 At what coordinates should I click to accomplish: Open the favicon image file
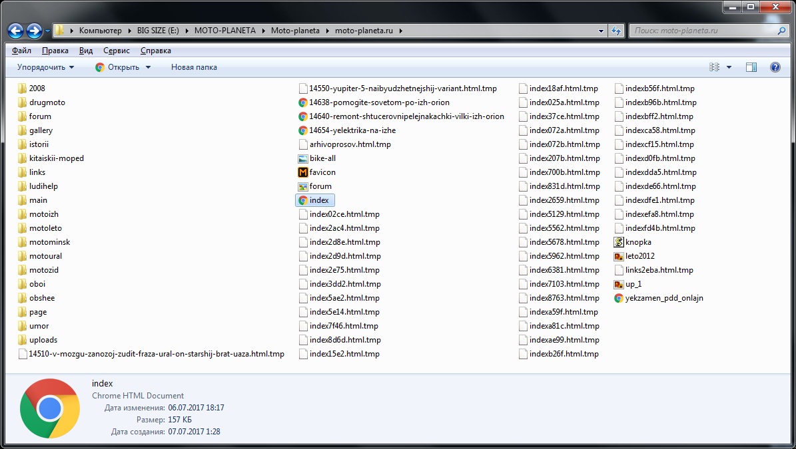coord(322,172)
